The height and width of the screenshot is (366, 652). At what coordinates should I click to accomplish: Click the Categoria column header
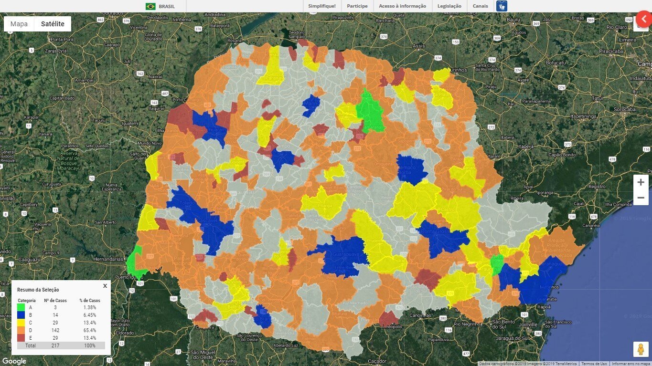click(27, 301)
